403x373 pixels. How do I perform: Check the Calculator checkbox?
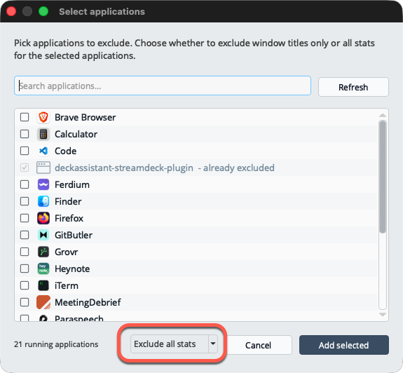(25, 134)
